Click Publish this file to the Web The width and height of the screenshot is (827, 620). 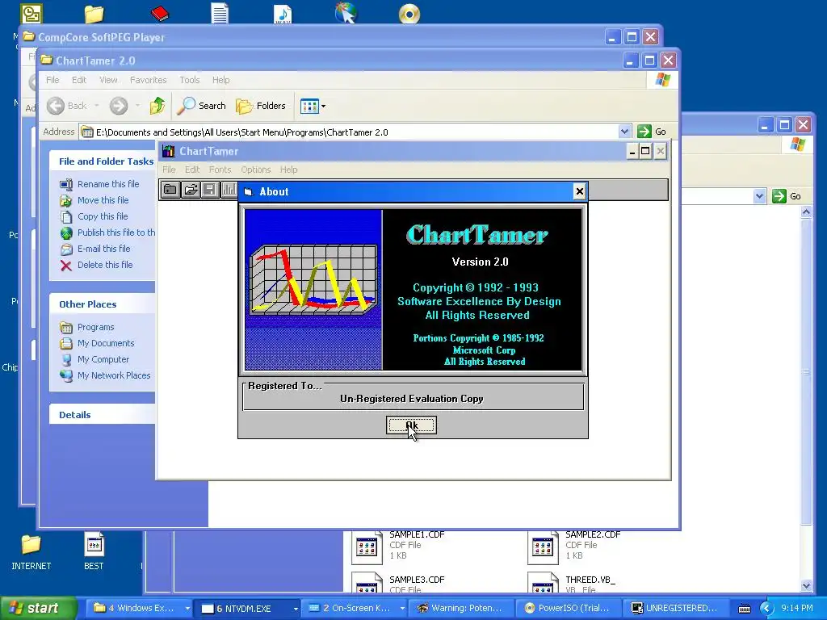point(116,232)
